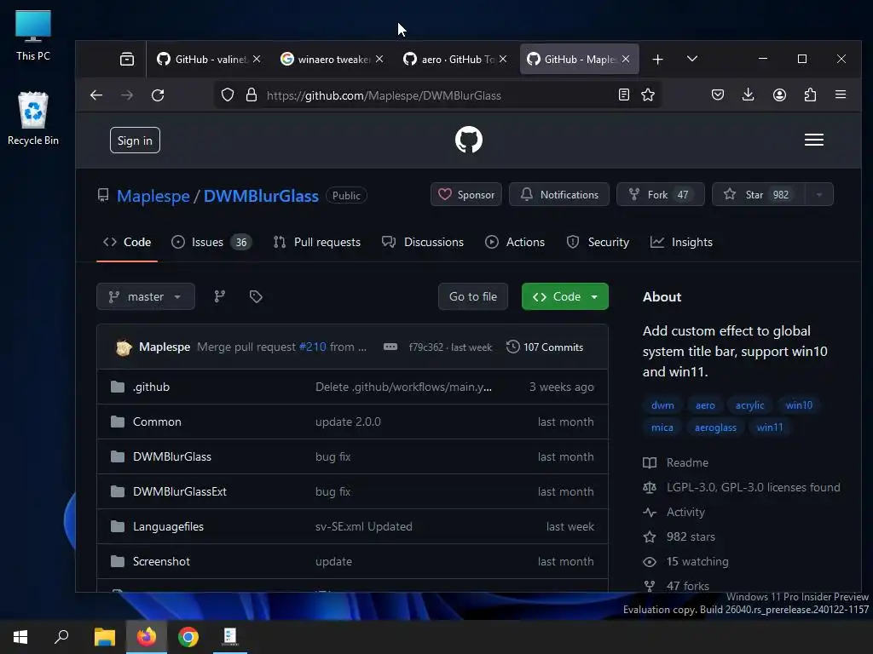Open pull request #210 link
The width and height of the screenshot is (873, 654).
312,347
